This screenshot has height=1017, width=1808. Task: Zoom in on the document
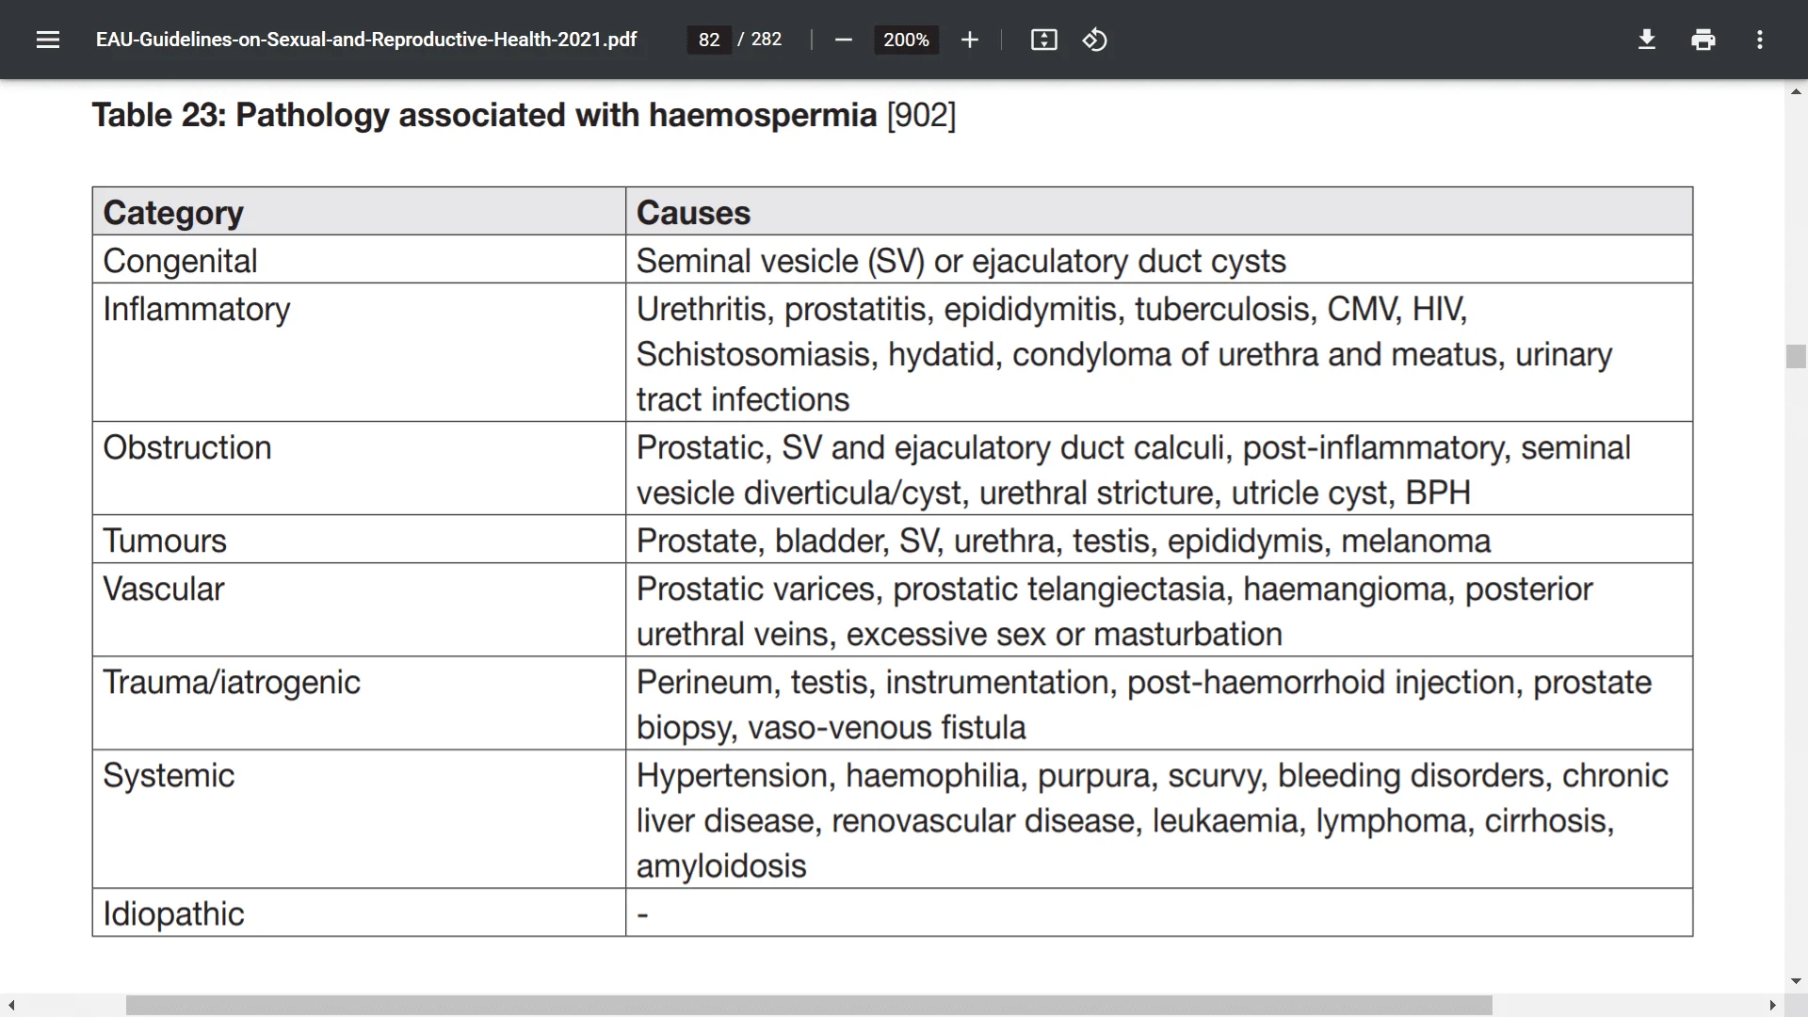(969, 40)
